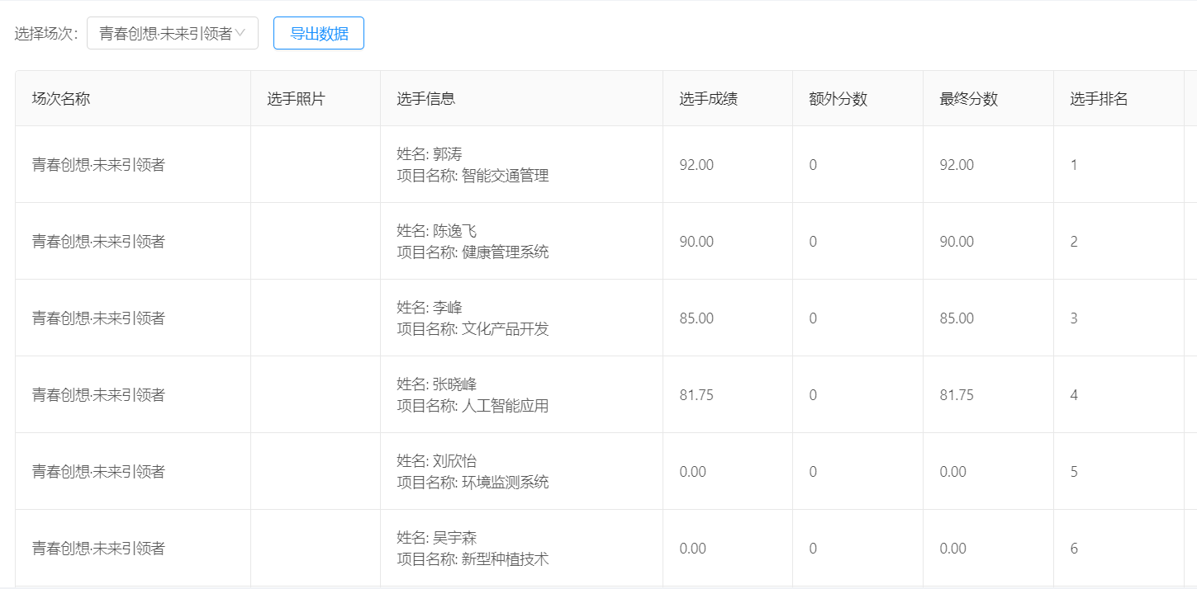Click 郭涛's 额外分数 value 0
Viewport: 1197px width, 589px height.
(813, 165)
